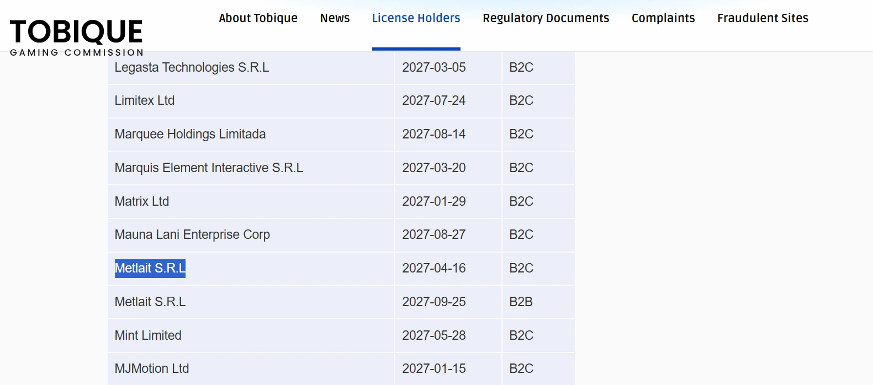Click the highlighted Metlait S.R.L text
This screenshot has height=385, width=873.
pos(150,268)
